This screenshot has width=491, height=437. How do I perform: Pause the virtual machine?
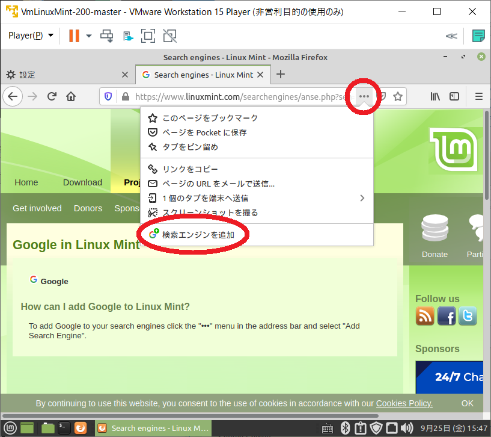coord(74,36)
